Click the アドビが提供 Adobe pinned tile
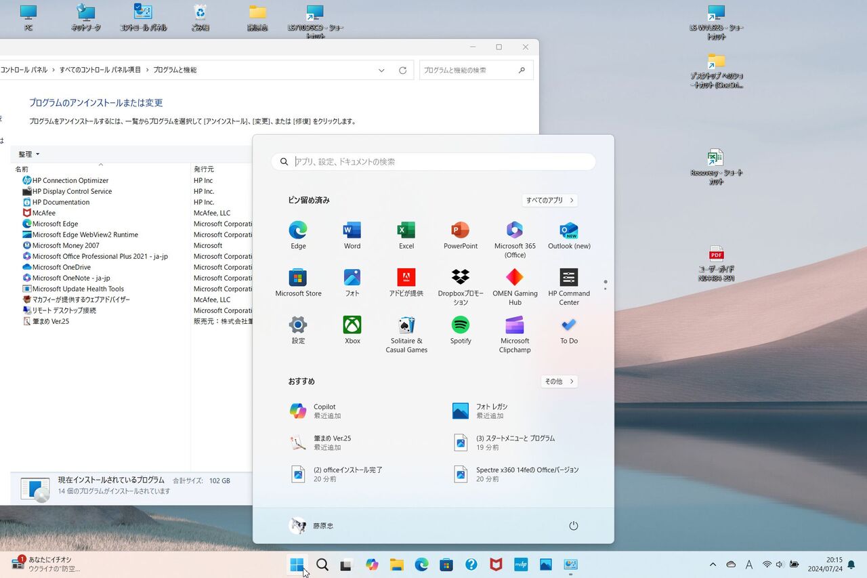 pos(406,283)
